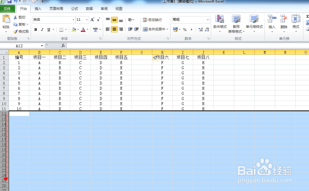Switch to the 审阅 tab
This screenshot has height=191, width=309.
pos(104,9)
